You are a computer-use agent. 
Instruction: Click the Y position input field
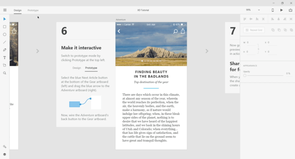coord(272,52)
